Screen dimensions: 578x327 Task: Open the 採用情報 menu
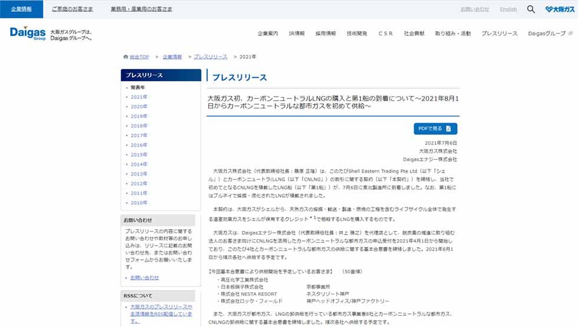point(326,34)
